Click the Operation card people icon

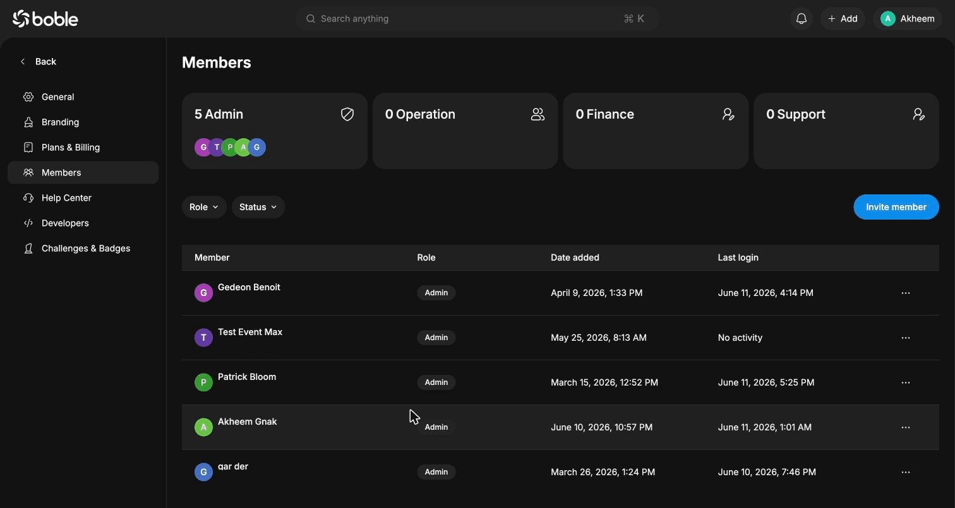coord(538,114)
